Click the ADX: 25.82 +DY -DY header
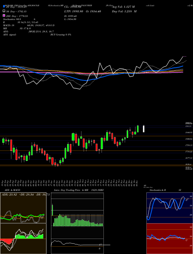 pos(25,195)
